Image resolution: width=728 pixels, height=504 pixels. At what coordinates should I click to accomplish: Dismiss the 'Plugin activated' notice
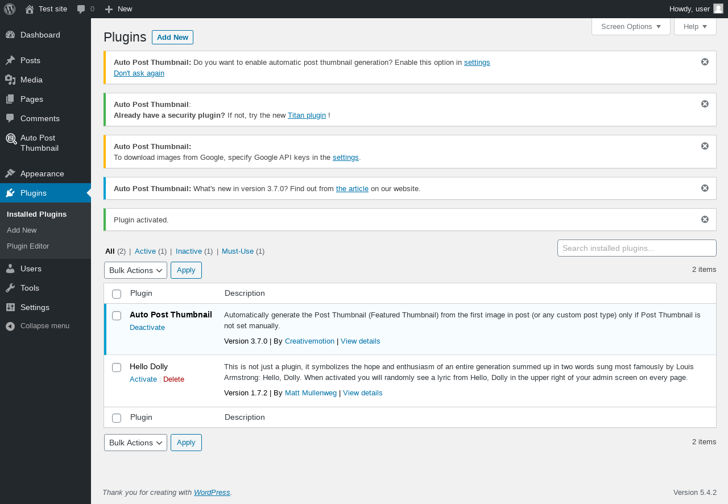coord(705,220)
